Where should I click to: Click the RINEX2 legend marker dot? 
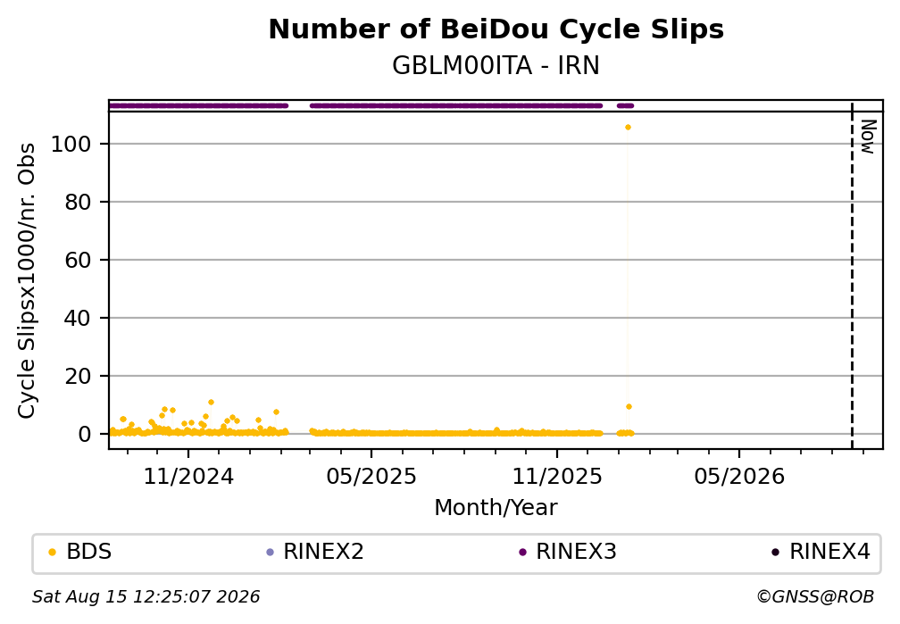point(271,553)
